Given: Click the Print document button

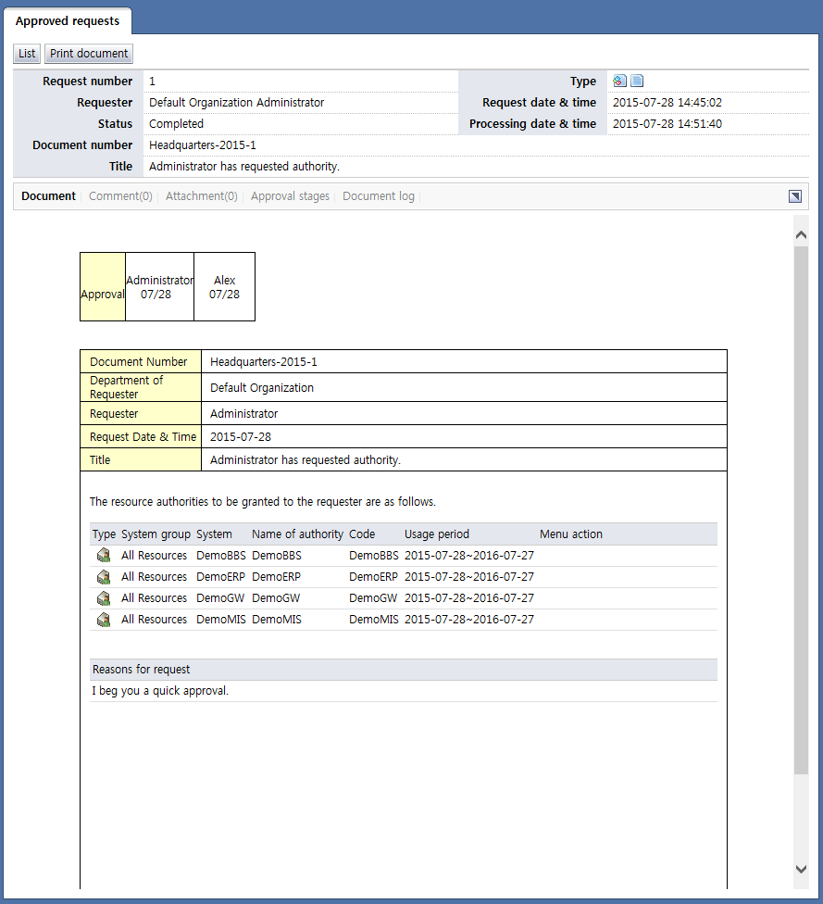Looking at the screenshot, I should coord(89,54).
